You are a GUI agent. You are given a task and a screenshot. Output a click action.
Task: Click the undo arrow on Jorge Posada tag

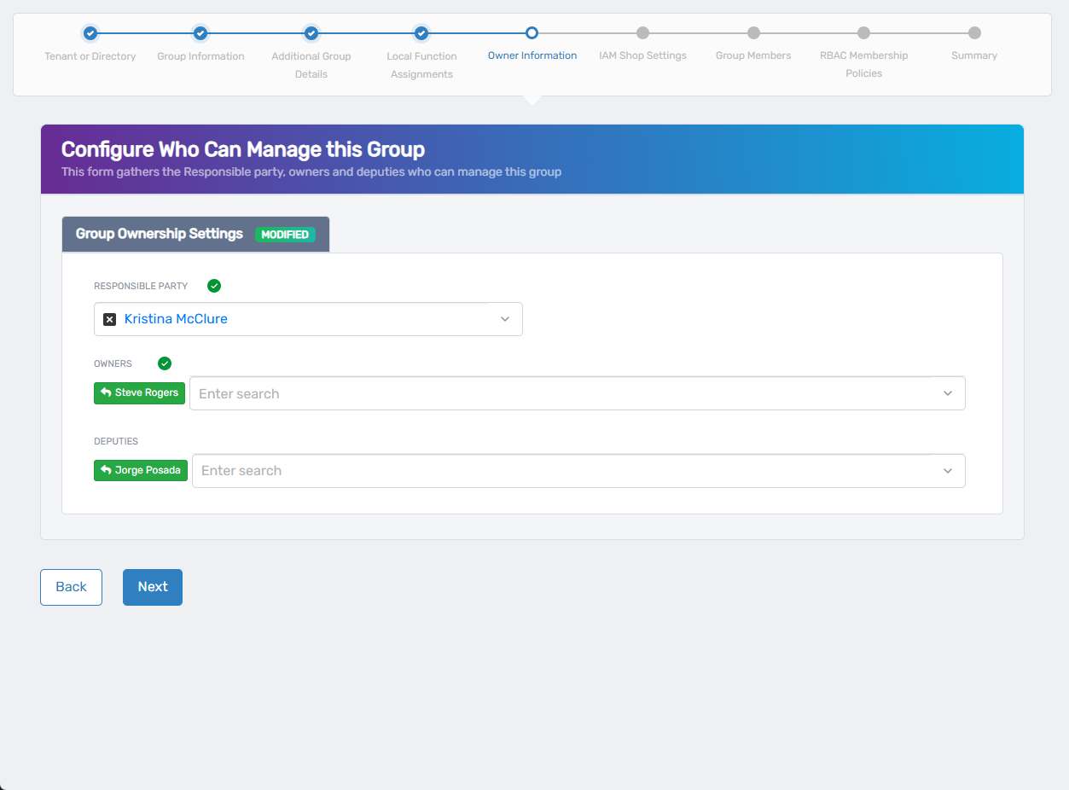coord(106,470)
